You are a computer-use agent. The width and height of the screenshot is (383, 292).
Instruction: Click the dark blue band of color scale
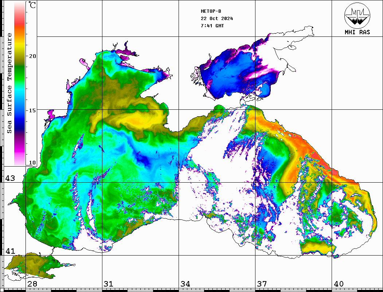pos(20,123)
